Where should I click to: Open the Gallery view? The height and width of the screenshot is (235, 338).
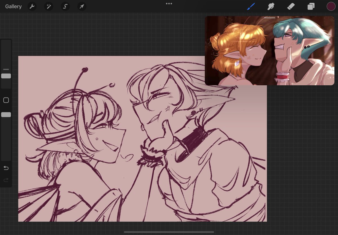[13, 6]
